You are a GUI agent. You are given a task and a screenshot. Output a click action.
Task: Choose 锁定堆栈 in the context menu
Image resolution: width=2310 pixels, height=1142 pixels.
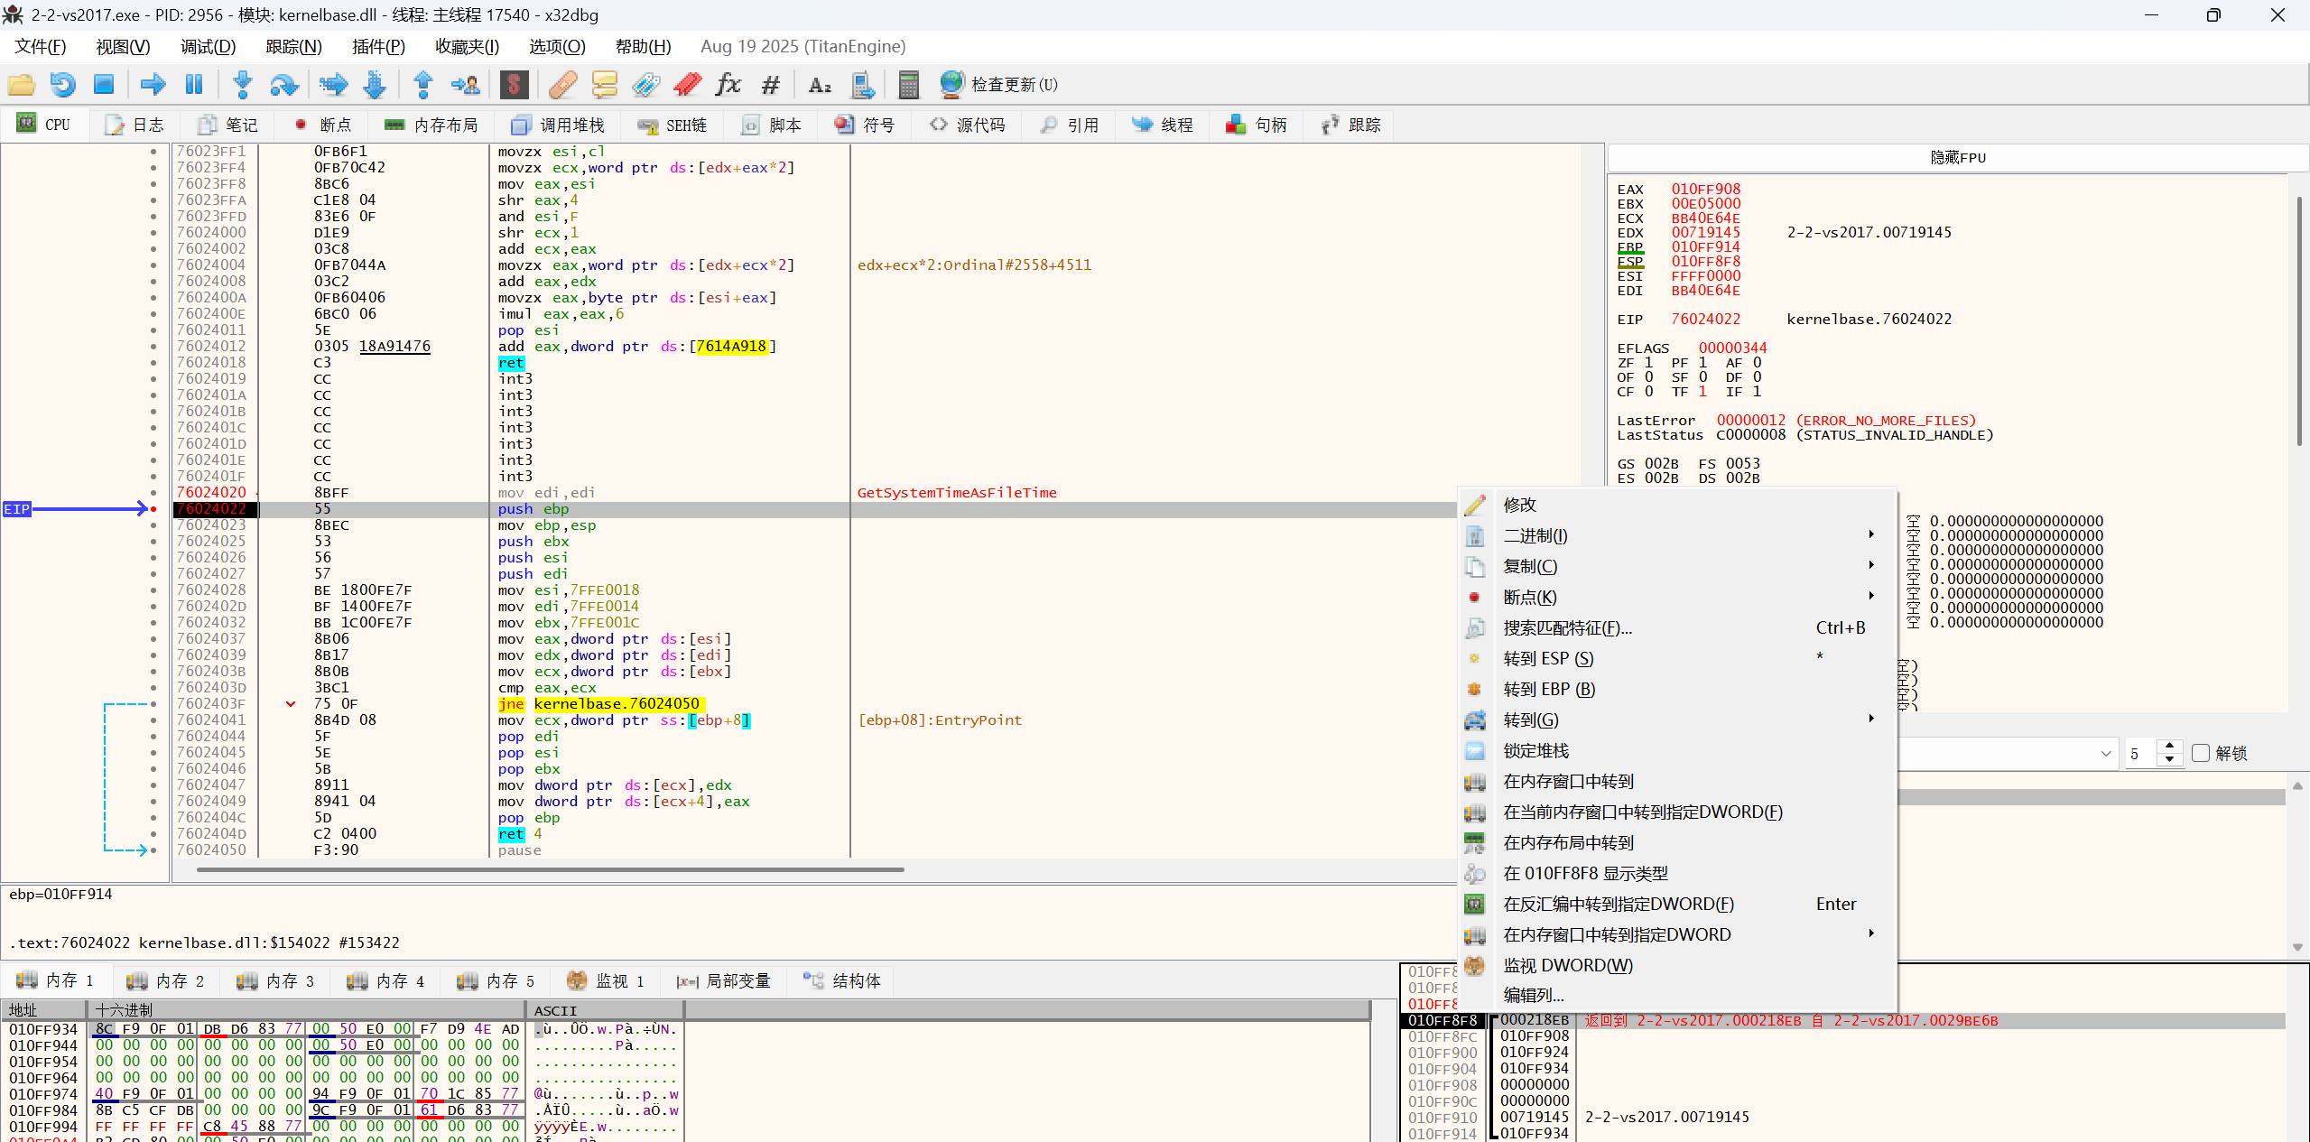(1535, 750)
